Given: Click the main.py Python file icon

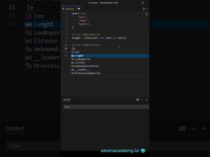Looking at the screenshot, I should pyautogui.click(x=63, y=9).
